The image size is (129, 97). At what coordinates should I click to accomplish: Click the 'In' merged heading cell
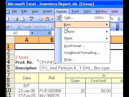pyautogui.click(x=94, y=76)
